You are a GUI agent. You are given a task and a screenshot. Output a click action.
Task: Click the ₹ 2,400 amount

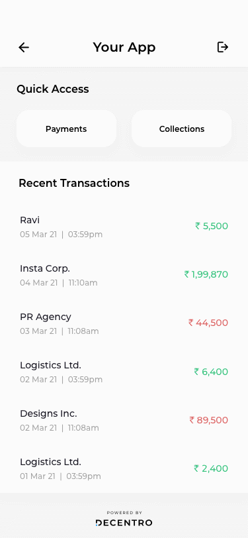(211, 468)
